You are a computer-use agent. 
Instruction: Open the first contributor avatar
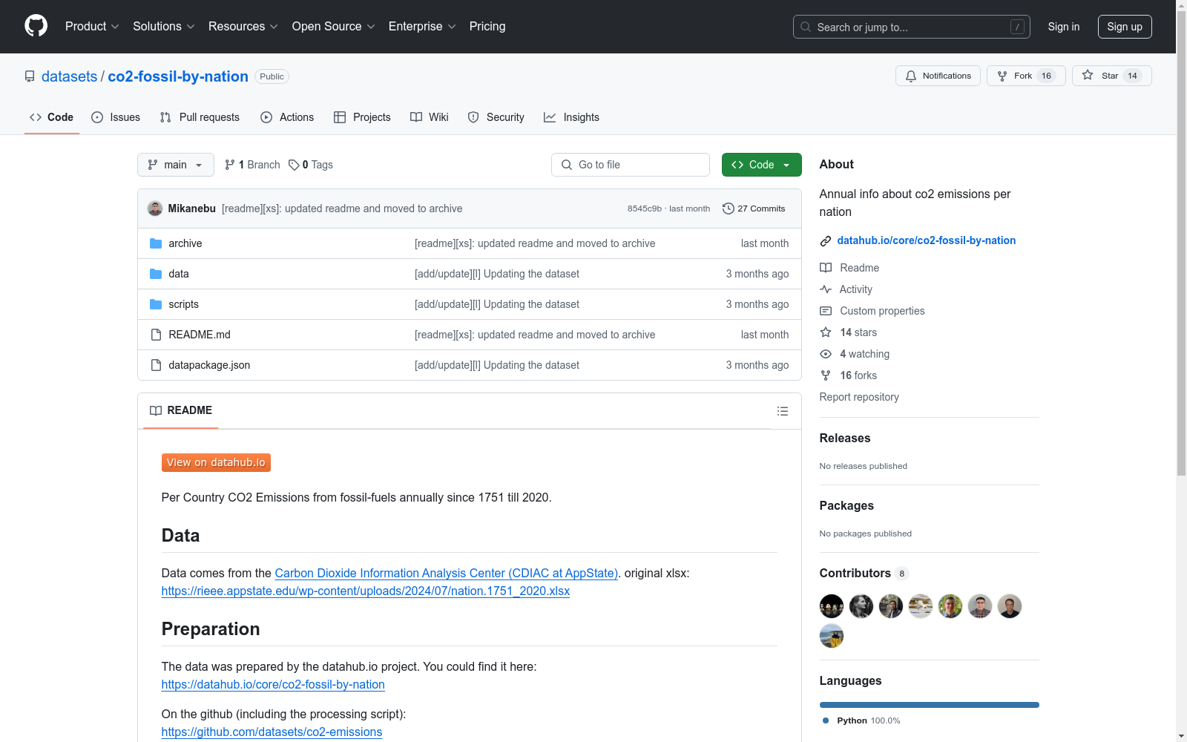[x=832, y=606]
